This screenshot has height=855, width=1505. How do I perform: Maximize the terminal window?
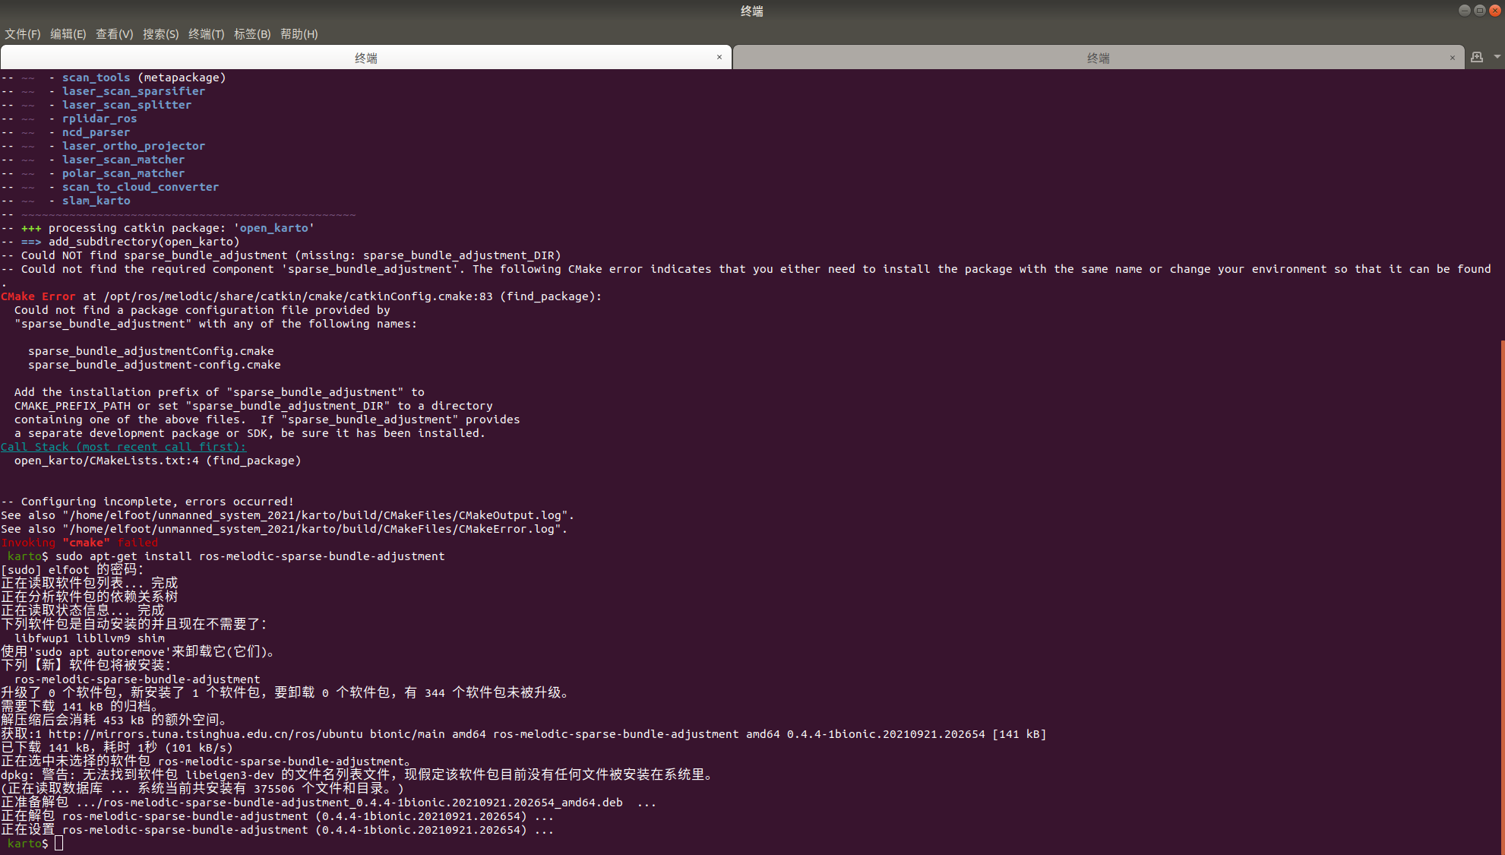click(x=1479, y=10)
